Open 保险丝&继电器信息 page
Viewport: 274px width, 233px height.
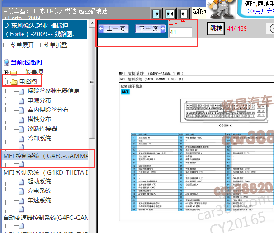(53, 91)
